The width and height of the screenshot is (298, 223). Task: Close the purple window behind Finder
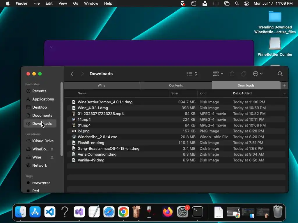click(51, 47)
